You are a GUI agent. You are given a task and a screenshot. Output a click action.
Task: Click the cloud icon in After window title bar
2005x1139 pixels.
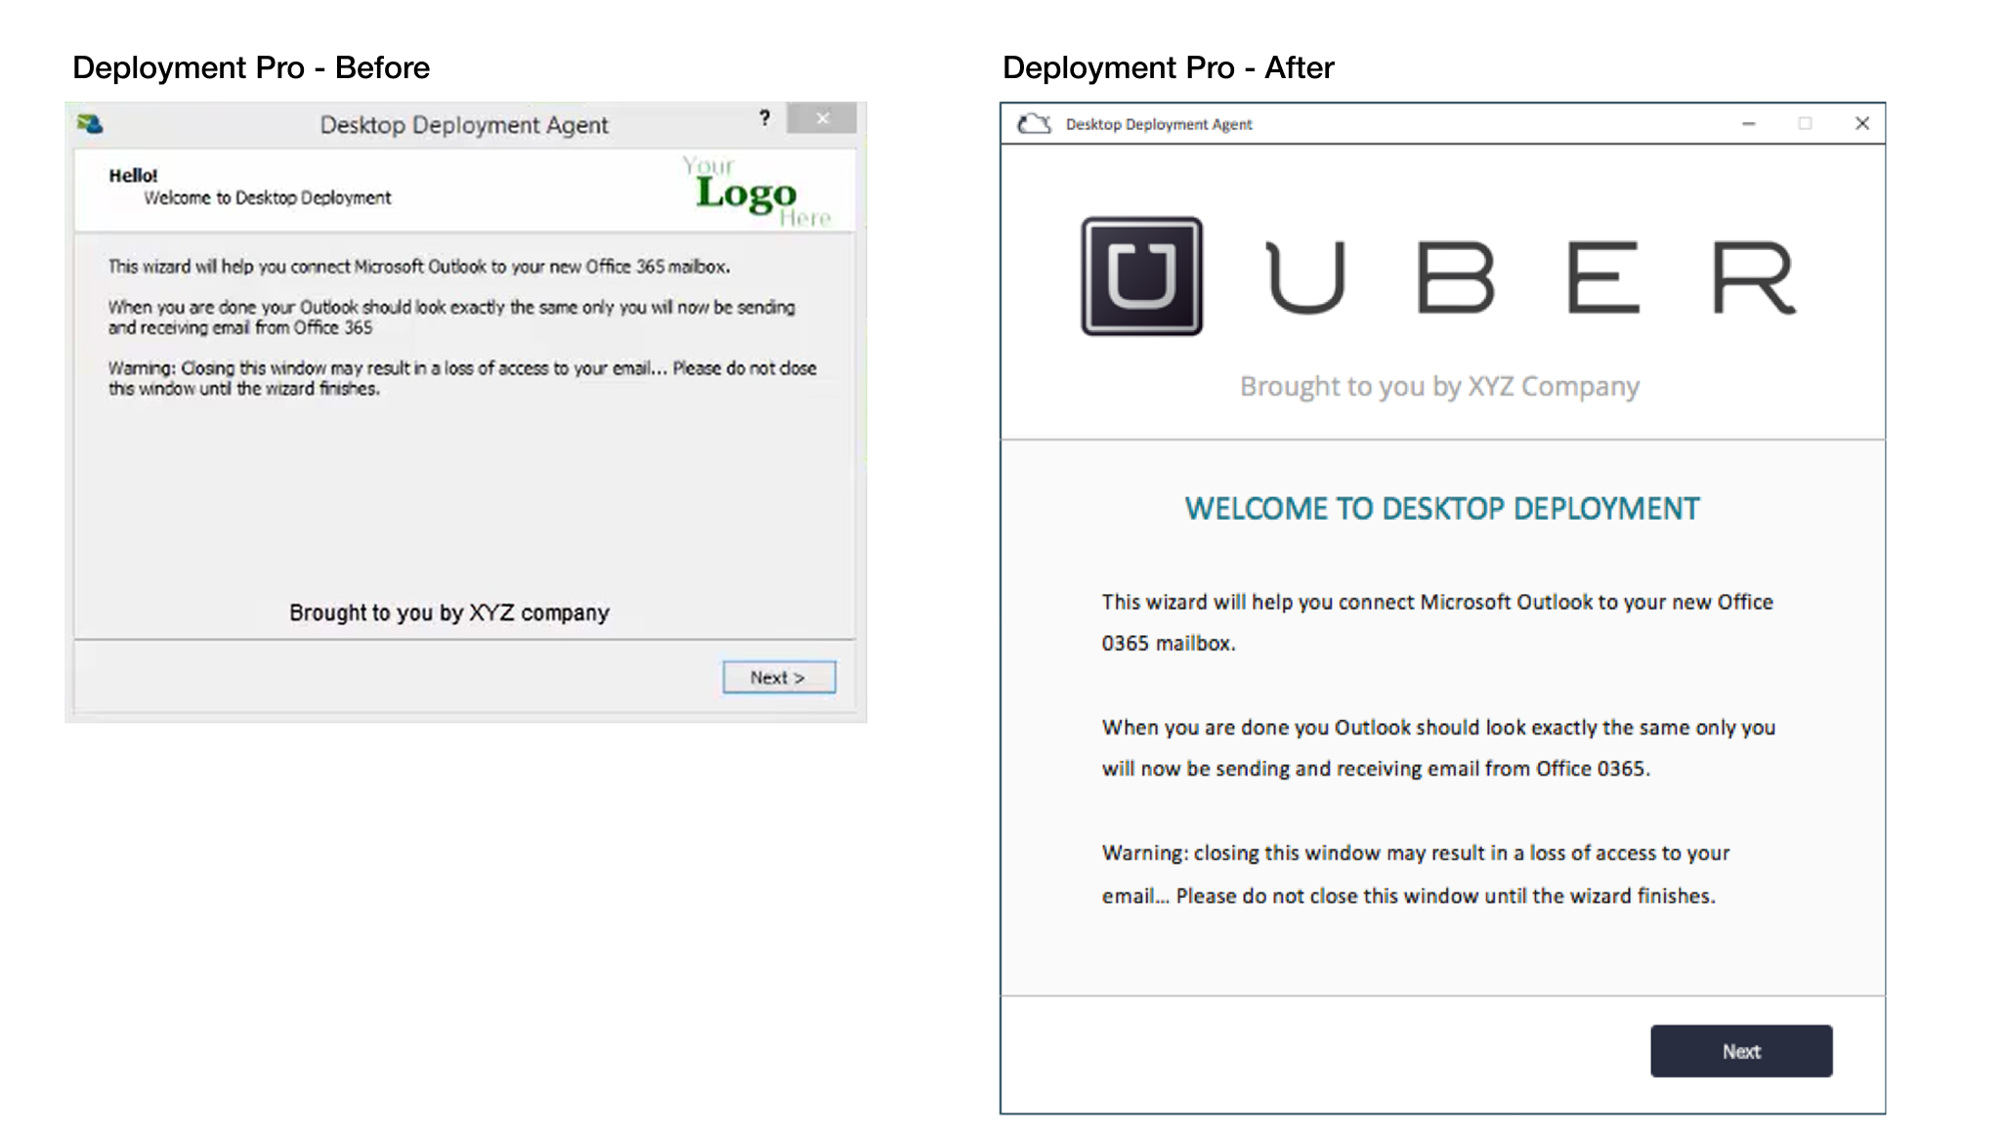click(1034, 124)
